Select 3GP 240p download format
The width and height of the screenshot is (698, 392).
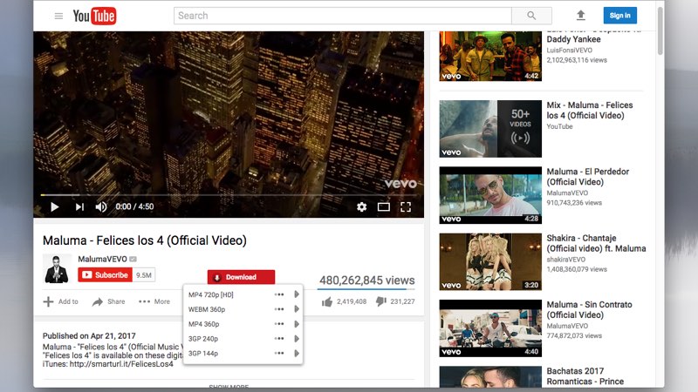point(203,339)
